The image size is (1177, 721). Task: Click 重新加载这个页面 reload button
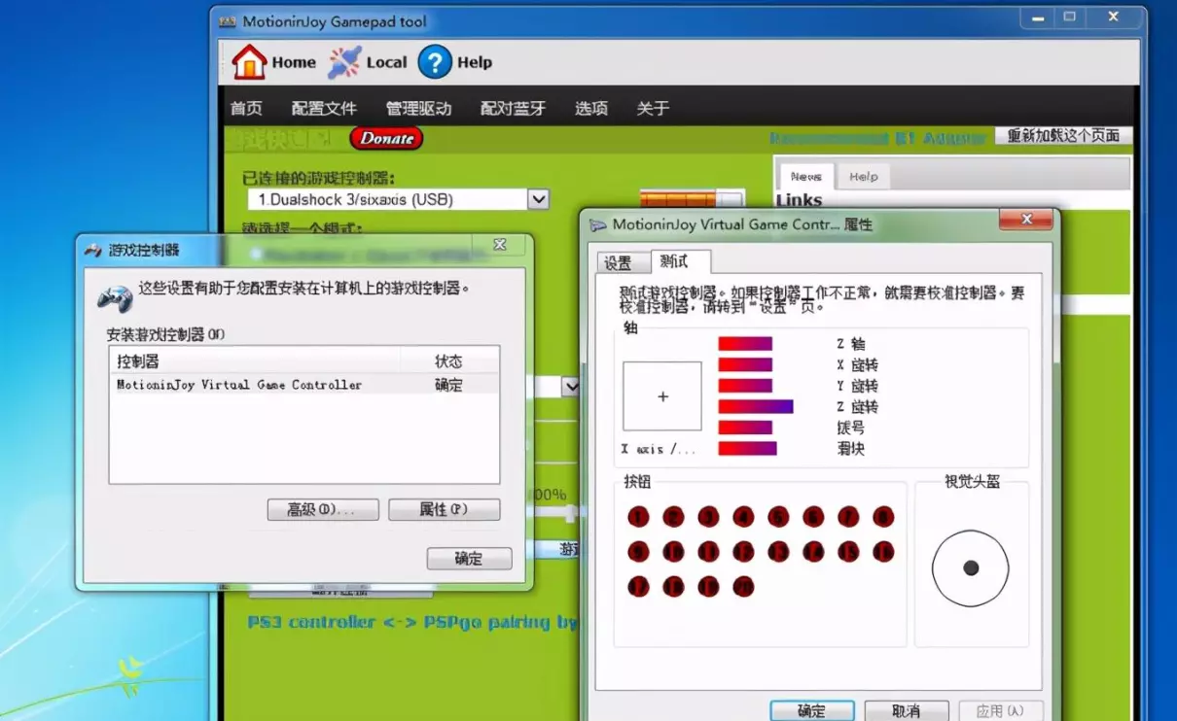pyautogui.click(x=1063, y=136)
